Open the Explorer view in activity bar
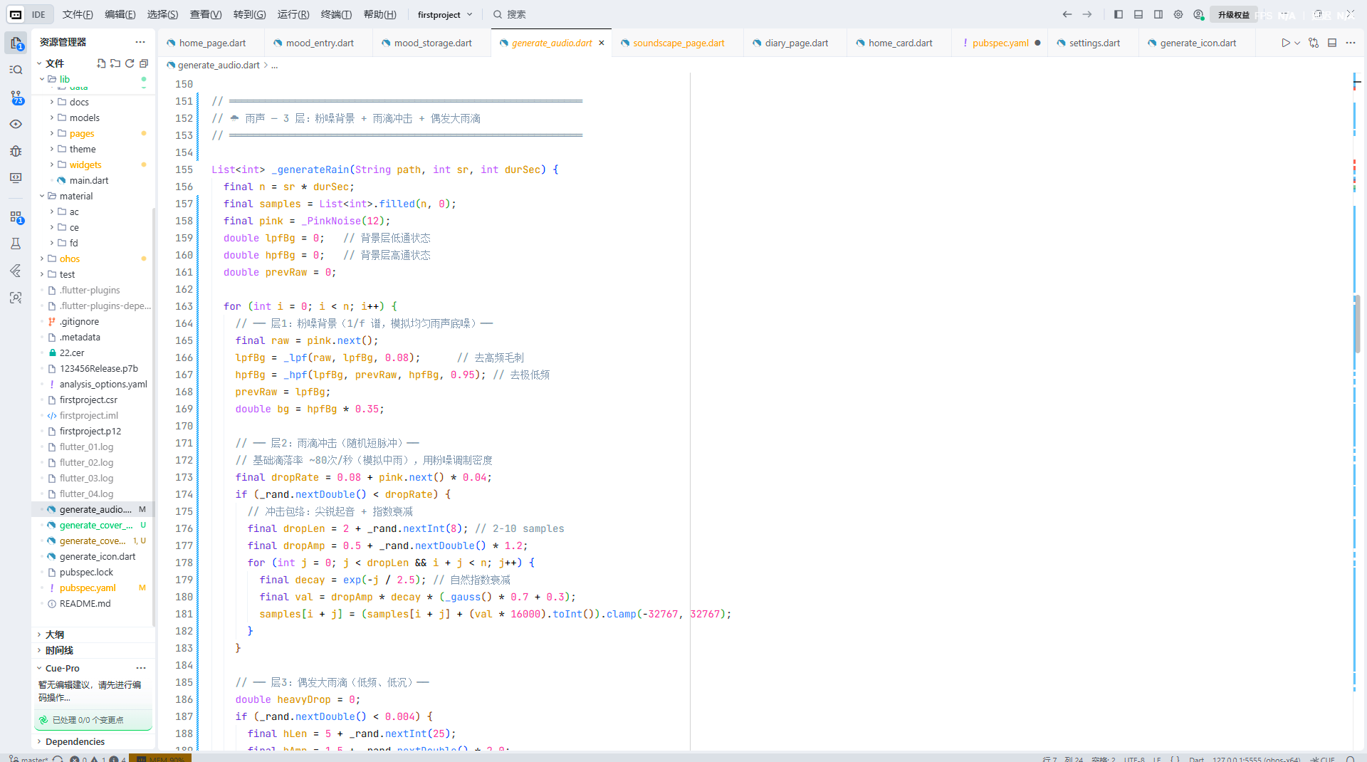This screenshot has width=1367, height=762. (x=16, y=43)
